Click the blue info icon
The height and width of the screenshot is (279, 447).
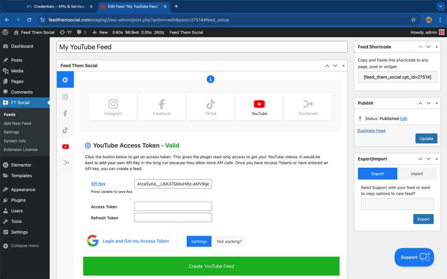pyautogui.click(x=210, y=79)
